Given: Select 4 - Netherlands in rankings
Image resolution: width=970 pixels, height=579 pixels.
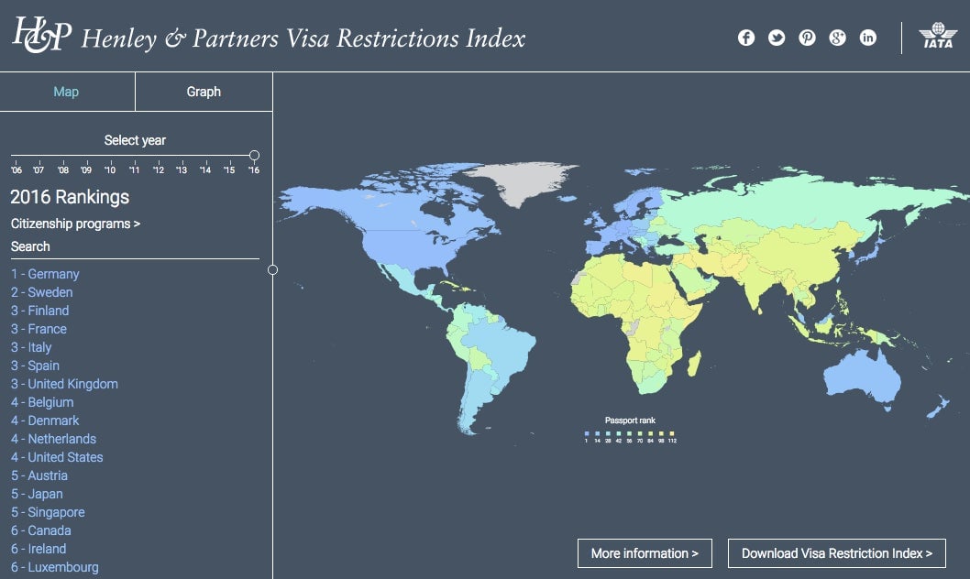Looking at the screenshot, I should pos(54,439).
